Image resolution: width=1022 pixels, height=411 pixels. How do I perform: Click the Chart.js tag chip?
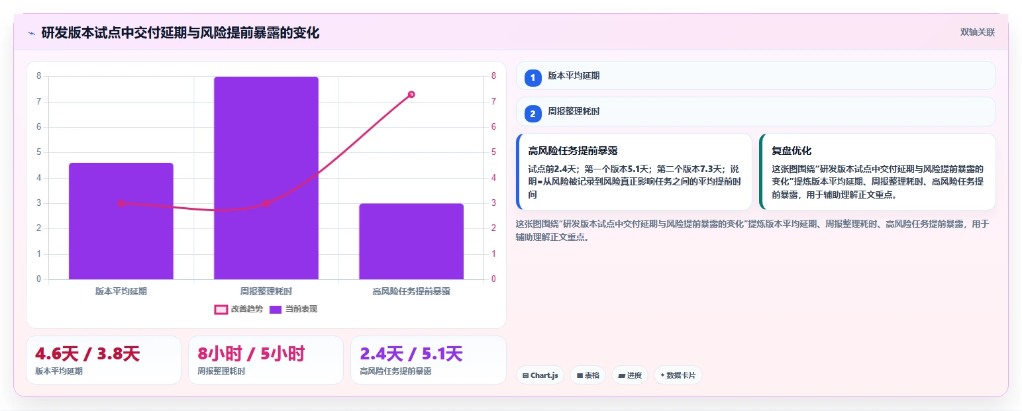(540, 375)
